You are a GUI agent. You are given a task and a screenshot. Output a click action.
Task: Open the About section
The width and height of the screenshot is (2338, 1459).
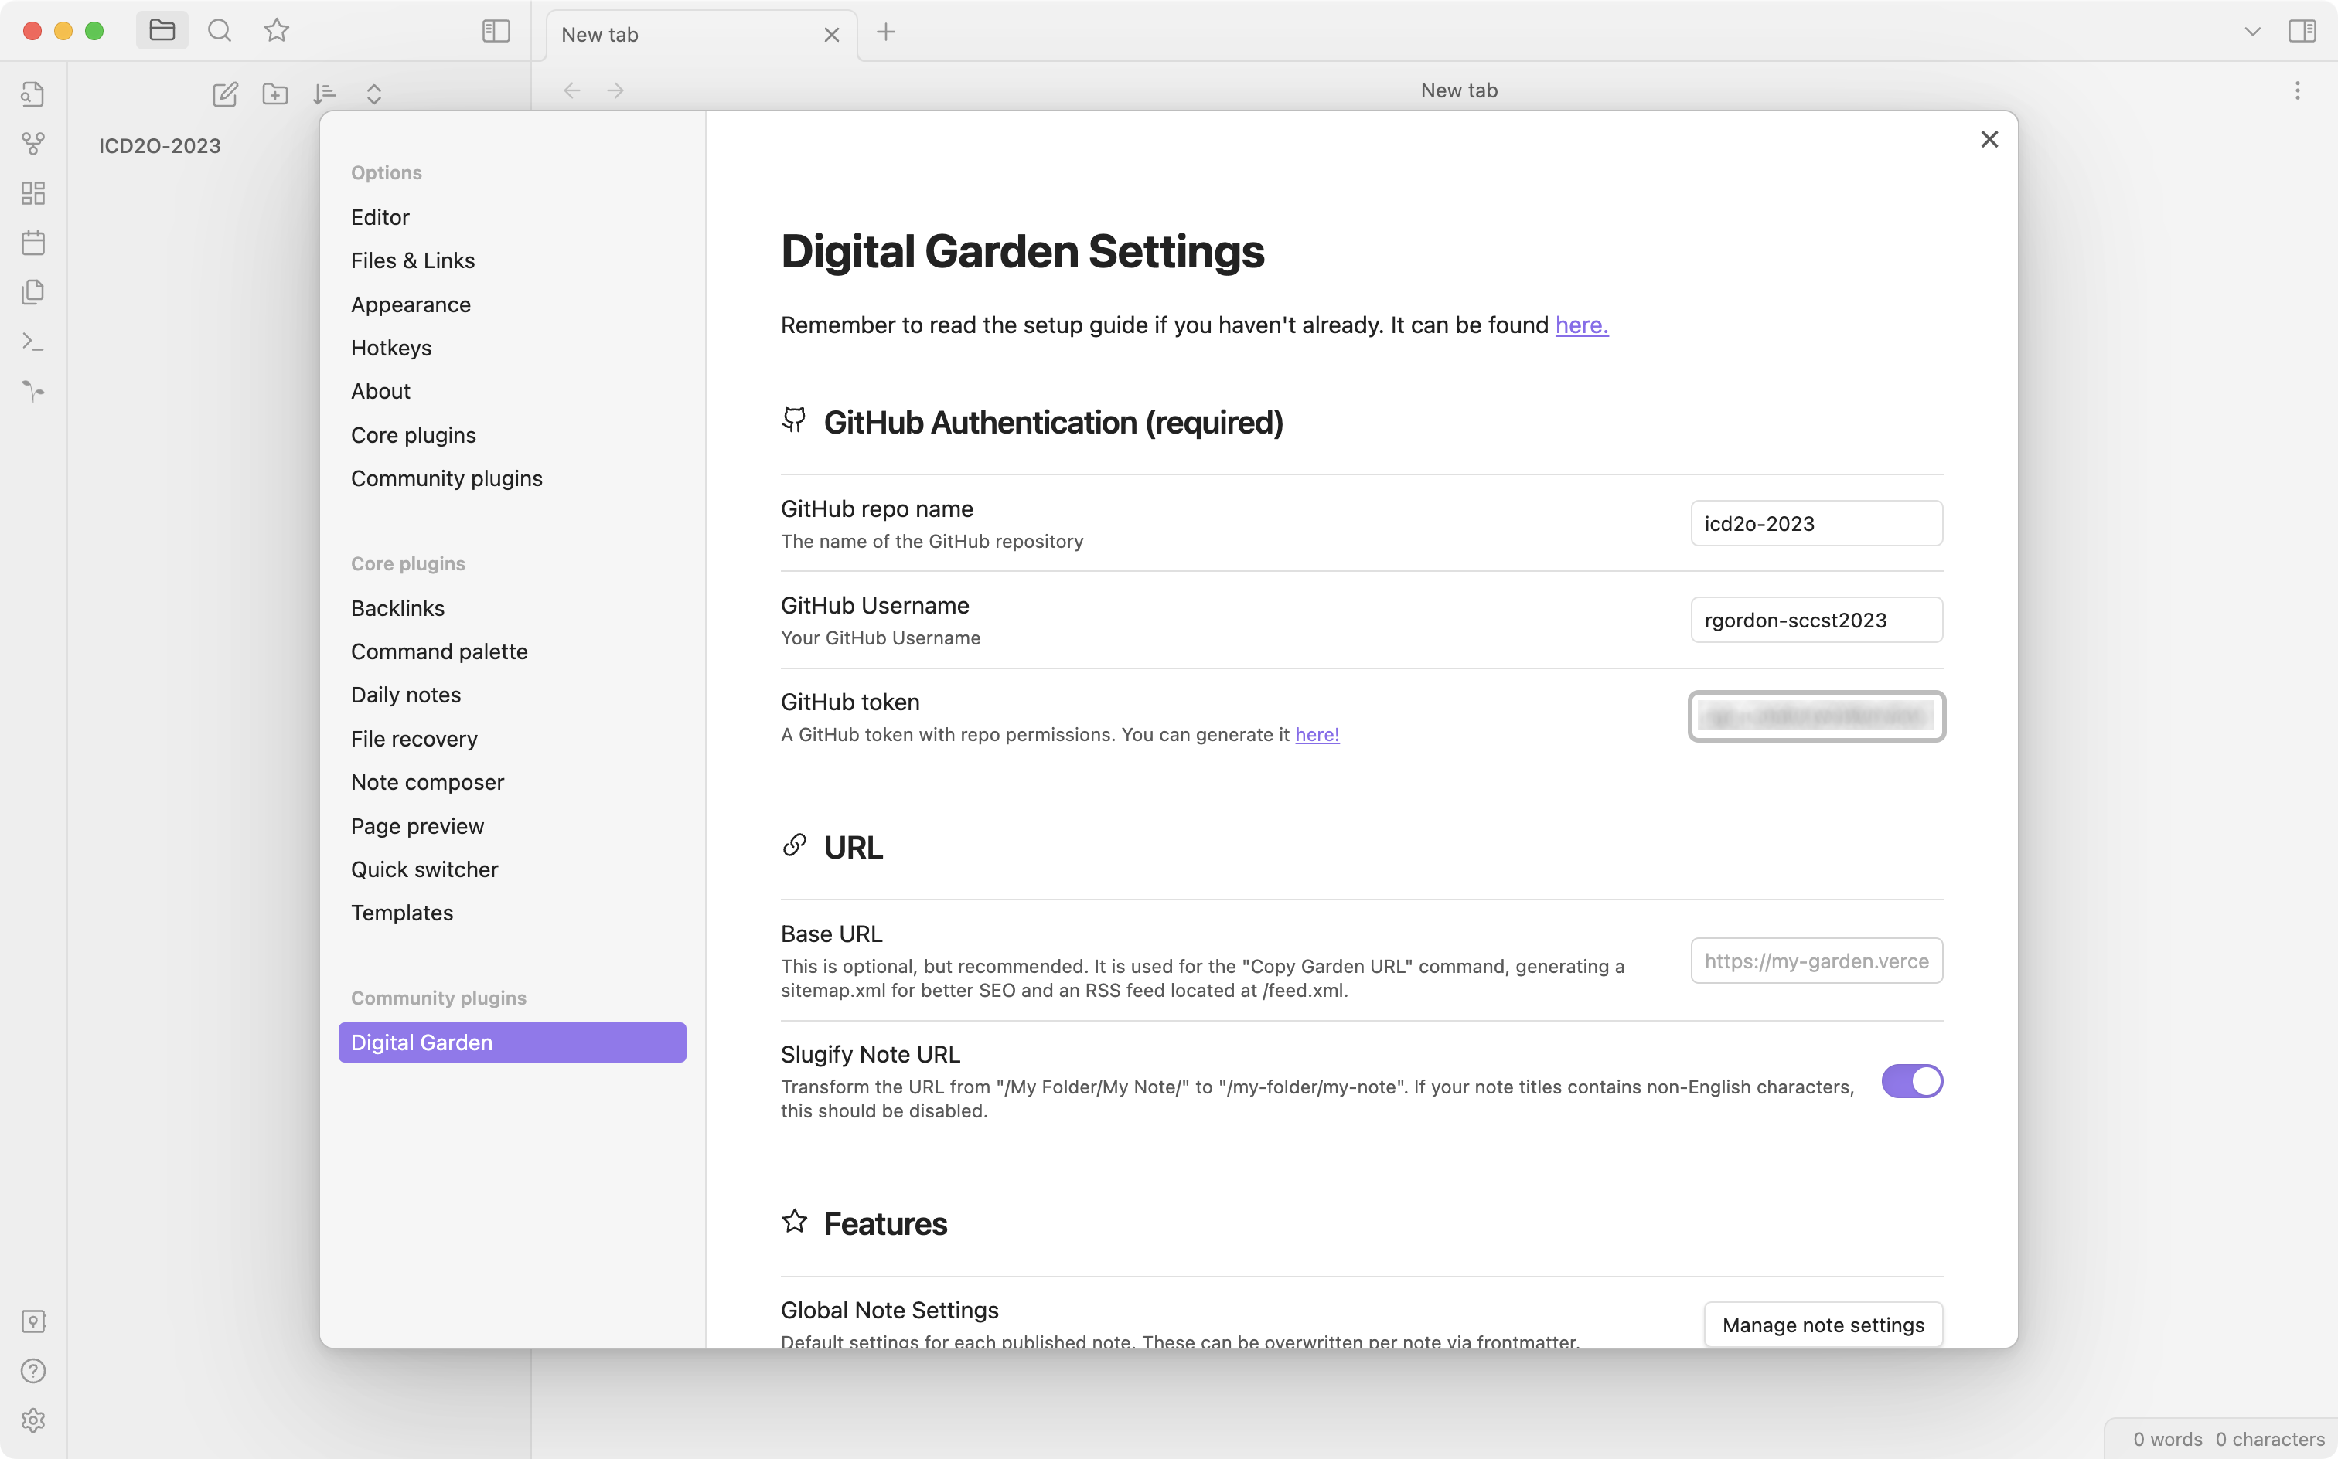[512, 391]
